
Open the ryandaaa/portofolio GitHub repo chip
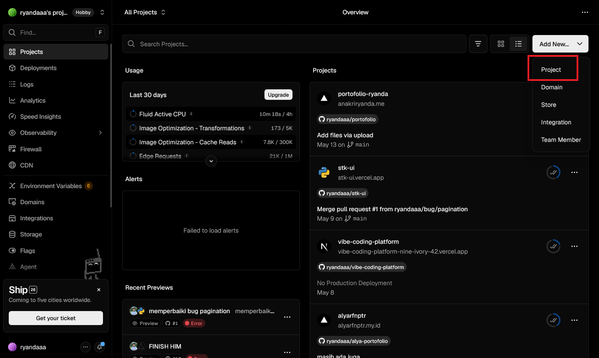coord(347,119)
